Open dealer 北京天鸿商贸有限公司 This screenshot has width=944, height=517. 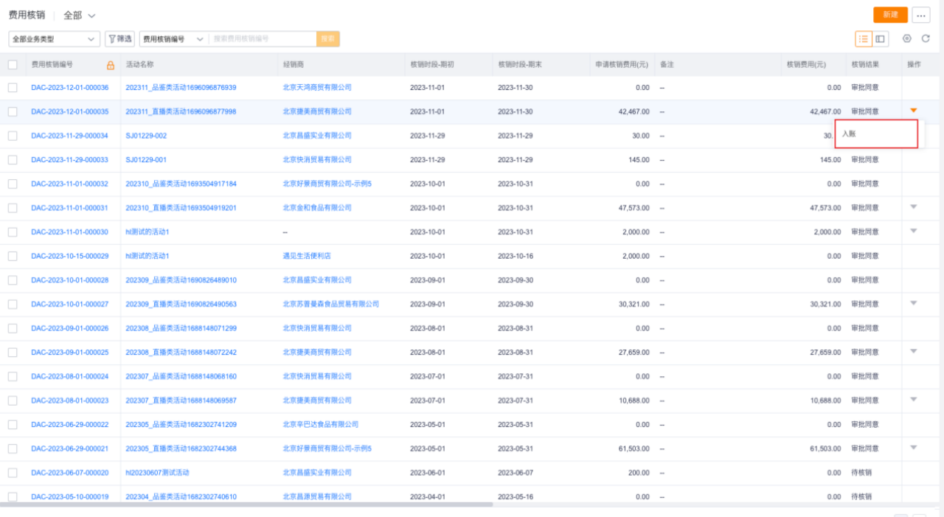coord(317,88)
